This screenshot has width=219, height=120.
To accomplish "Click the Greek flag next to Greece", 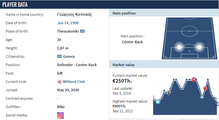I will tap(59, 56).
